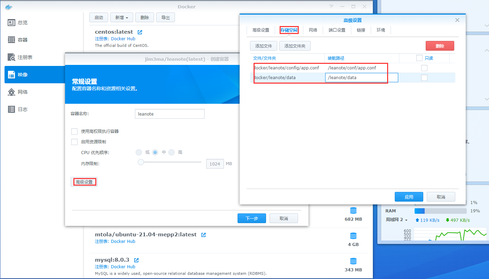Open the 新增 dropdown button
This screenshot has width=489, height=279.
(121, 18)
